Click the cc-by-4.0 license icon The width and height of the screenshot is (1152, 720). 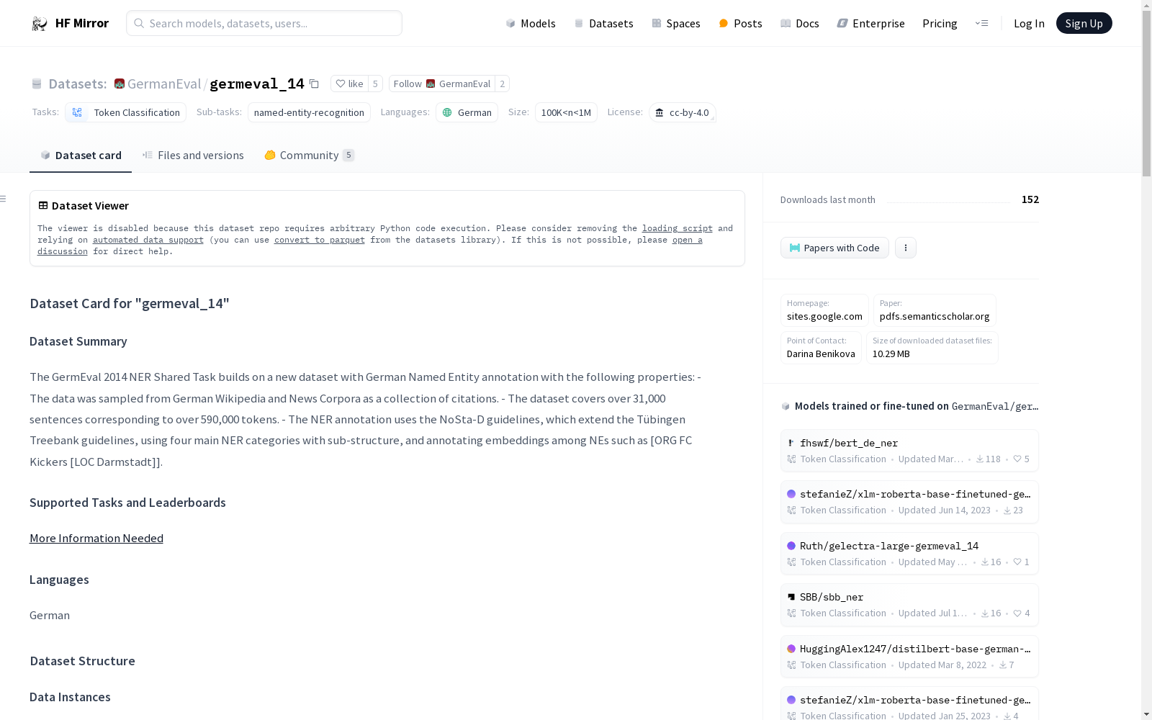(660, 112)
